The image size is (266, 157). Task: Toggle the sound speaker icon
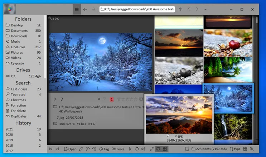143,149
